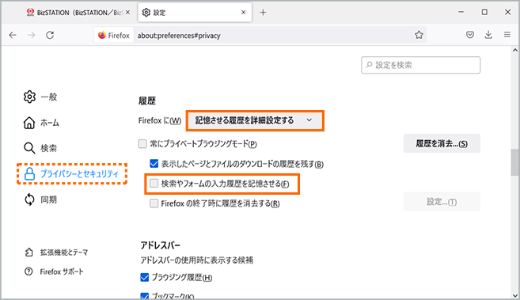Open the ホーム settings category
This screenshot has width=520, height=300.
point(41,123)
